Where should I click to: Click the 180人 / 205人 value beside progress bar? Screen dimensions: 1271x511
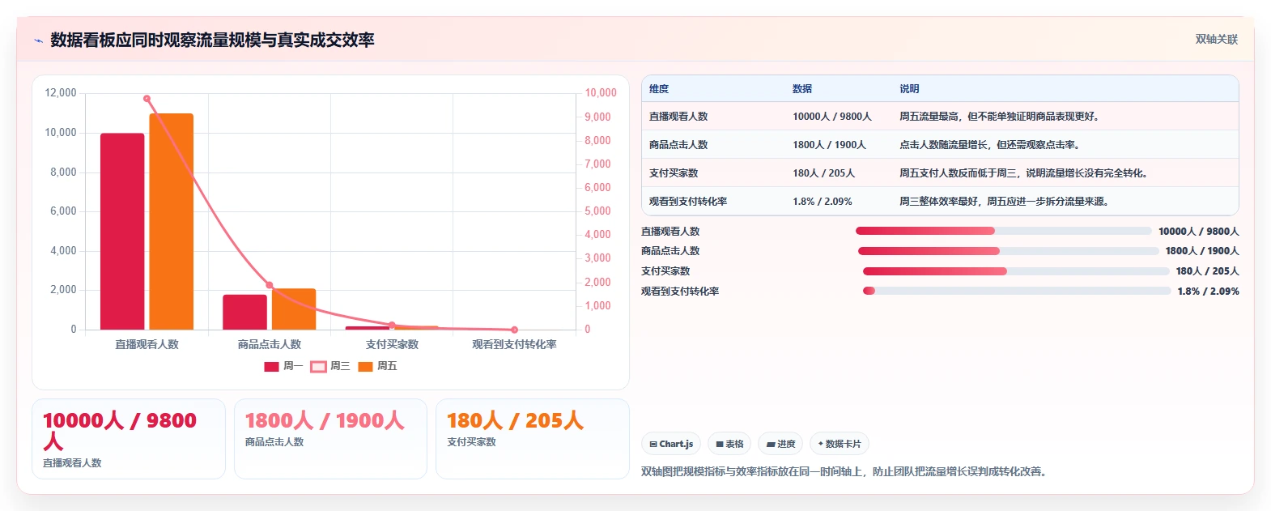[x=1207, y=271]
